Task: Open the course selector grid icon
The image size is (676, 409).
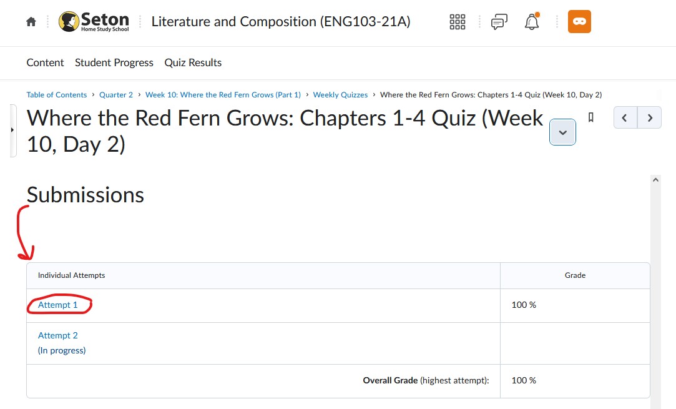Action: [458, 22]
